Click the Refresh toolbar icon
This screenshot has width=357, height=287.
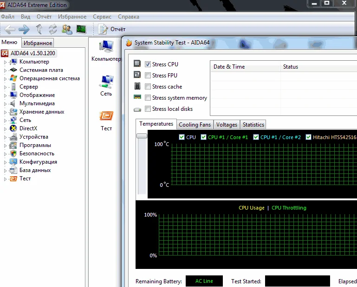[x=53, y=29]
